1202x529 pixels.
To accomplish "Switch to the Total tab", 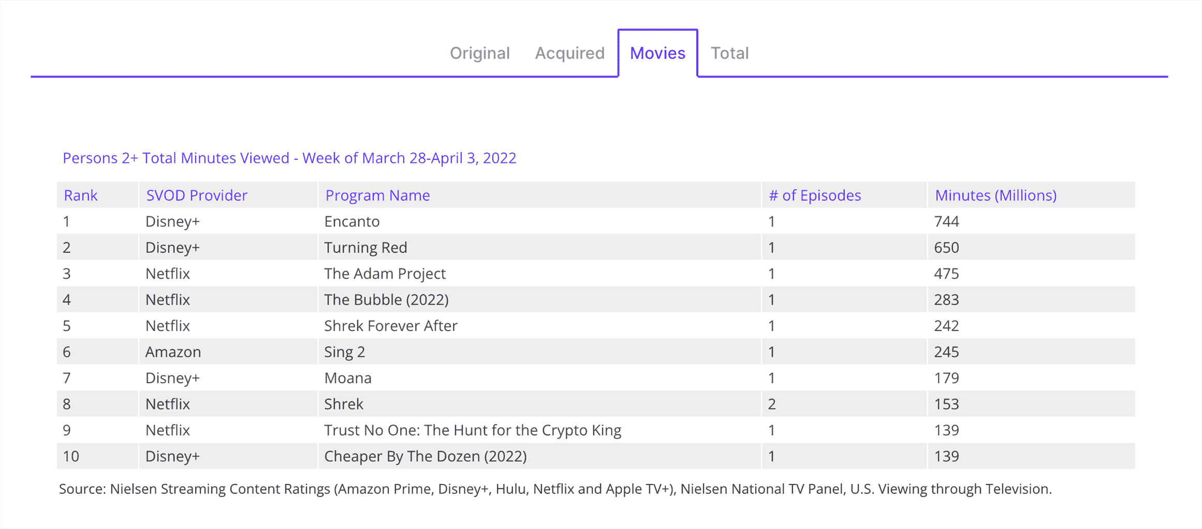I will 729,53.
